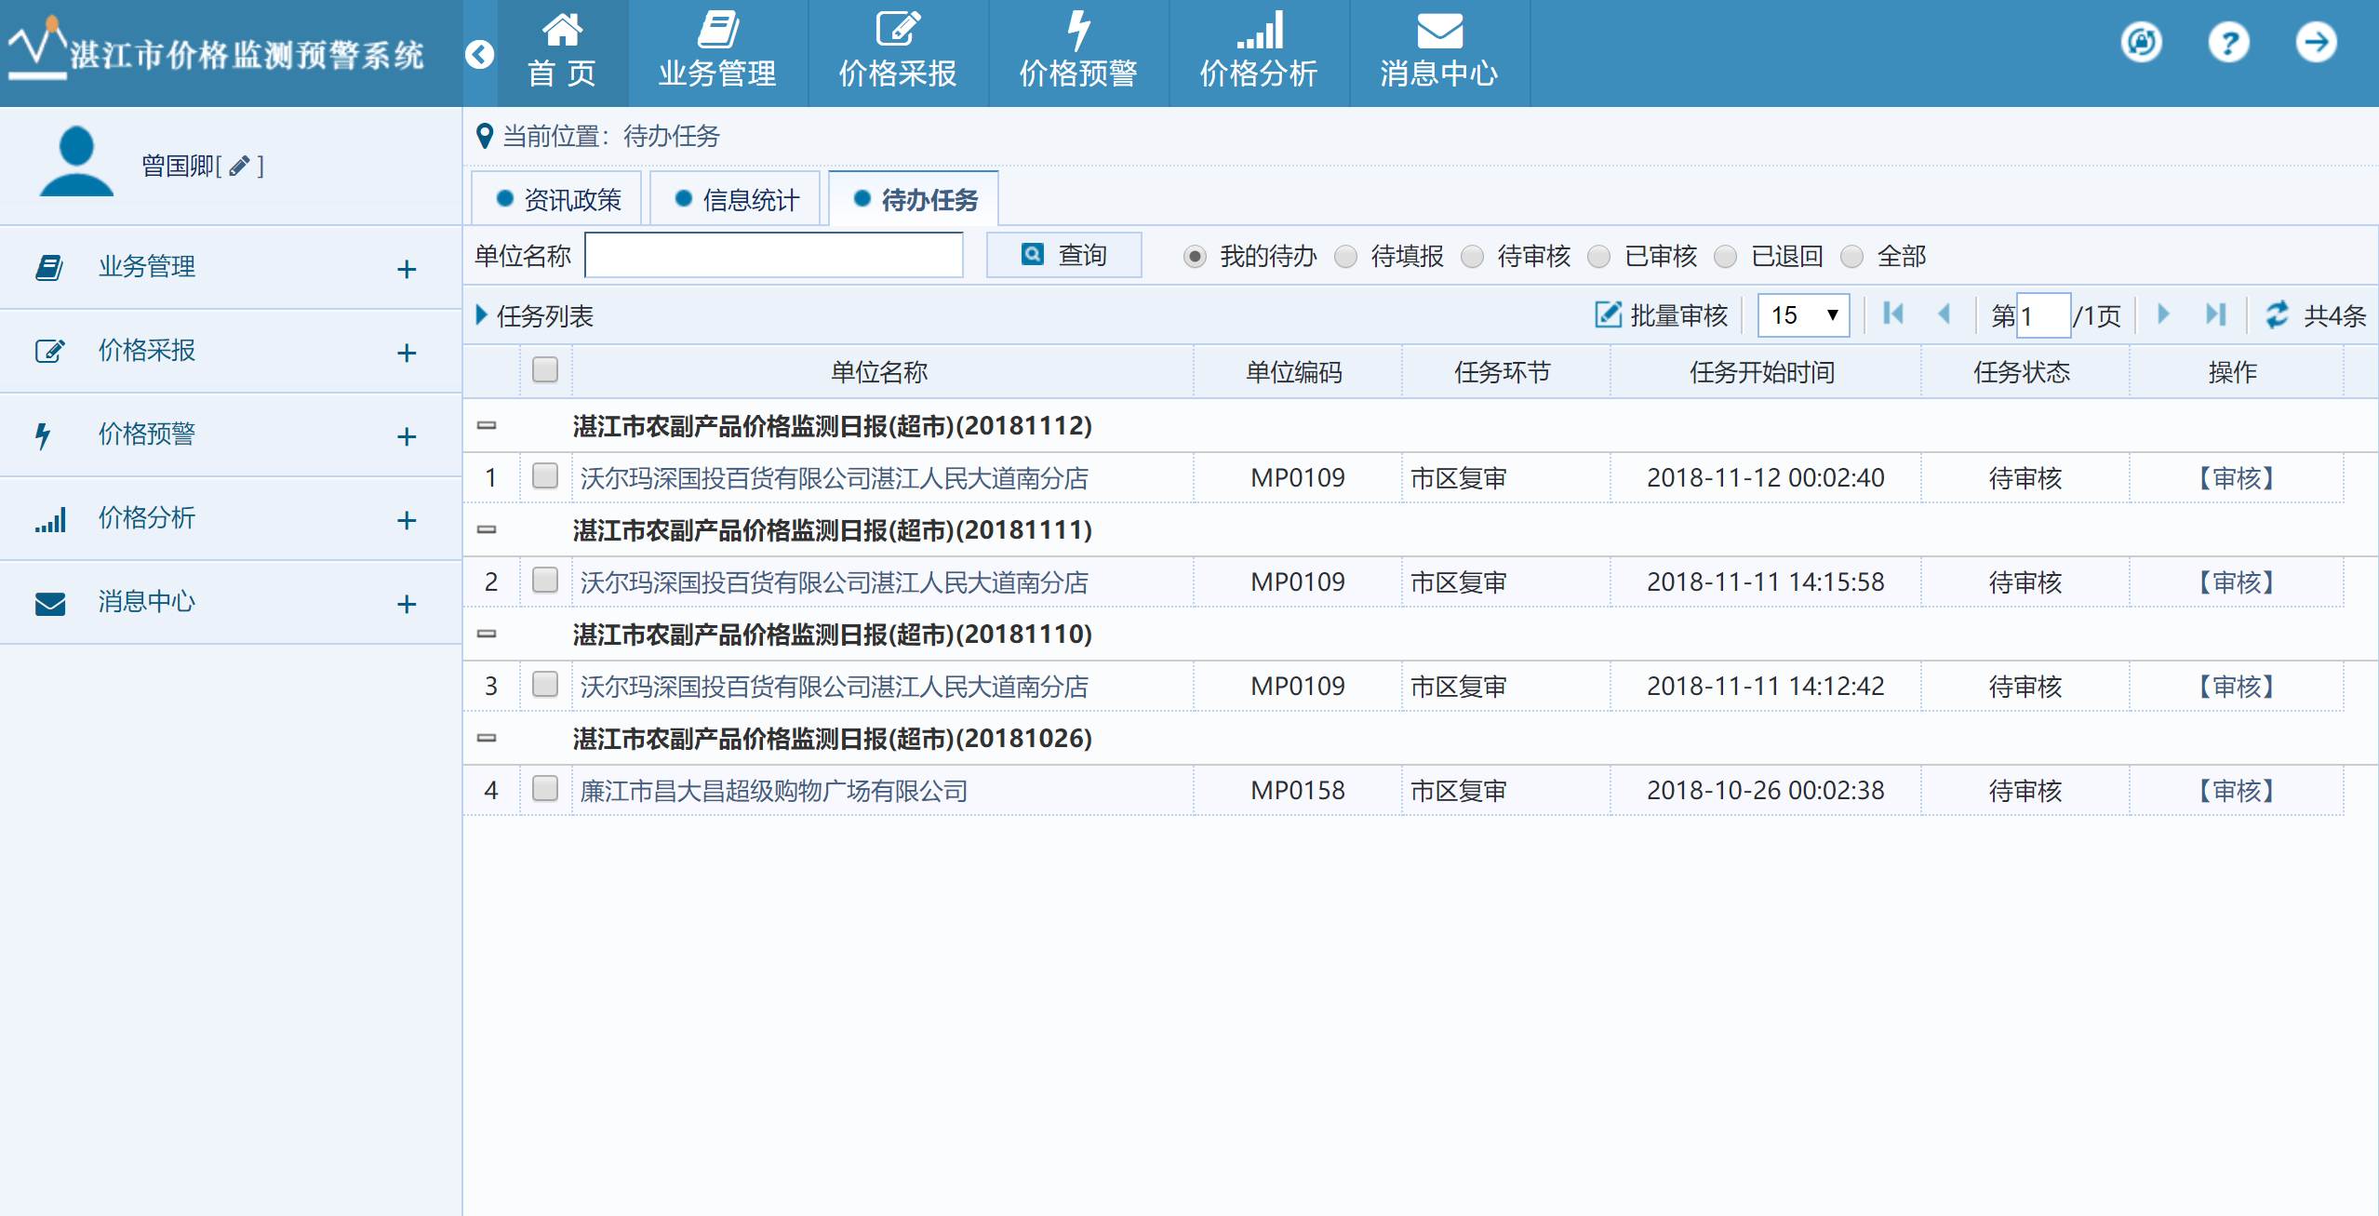
Task: Click edit pencil beside username 曾国卿
Action: click(x=240, y=167)
